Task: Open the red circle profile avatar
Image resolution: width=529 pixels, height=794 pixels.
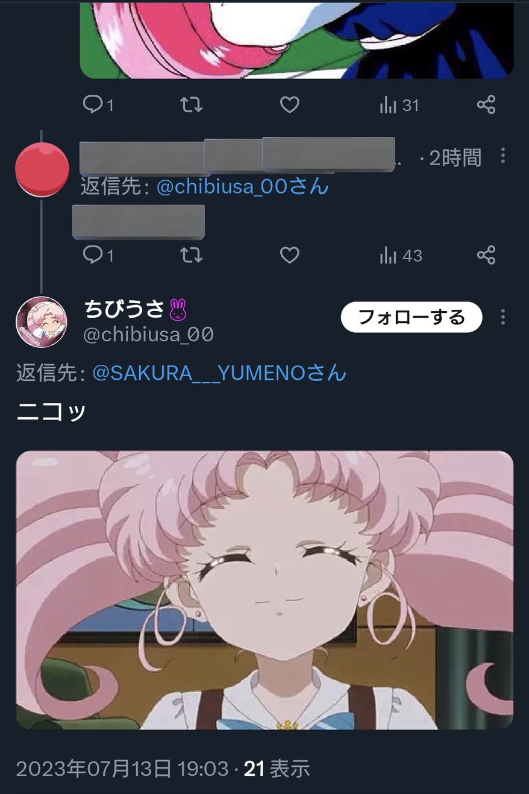Action: (42, 169)
